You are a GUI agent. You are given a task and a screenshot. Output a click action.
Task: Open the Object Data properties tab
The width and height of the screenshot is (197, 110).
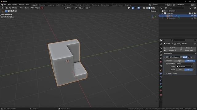tap(161, 87)
